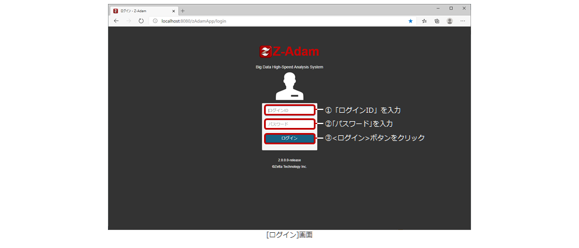579x248 pixels.
Task: Close the ログイン - Z-Adam tab
Action: coord(174,11)
